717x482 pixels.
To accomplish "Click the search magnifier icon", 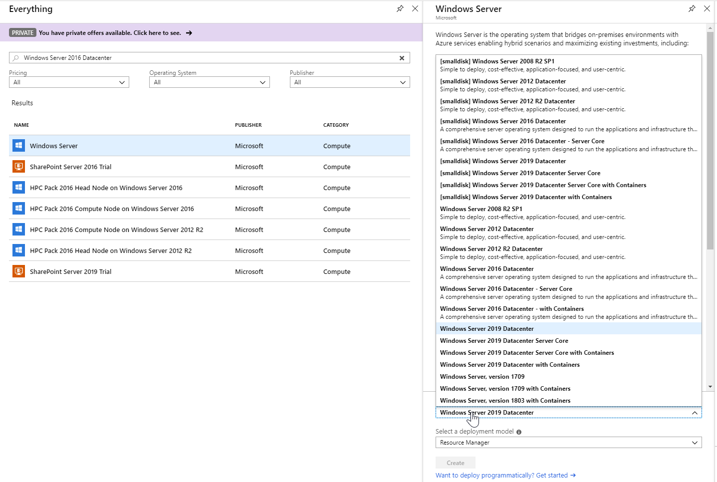I will point(16,58).
